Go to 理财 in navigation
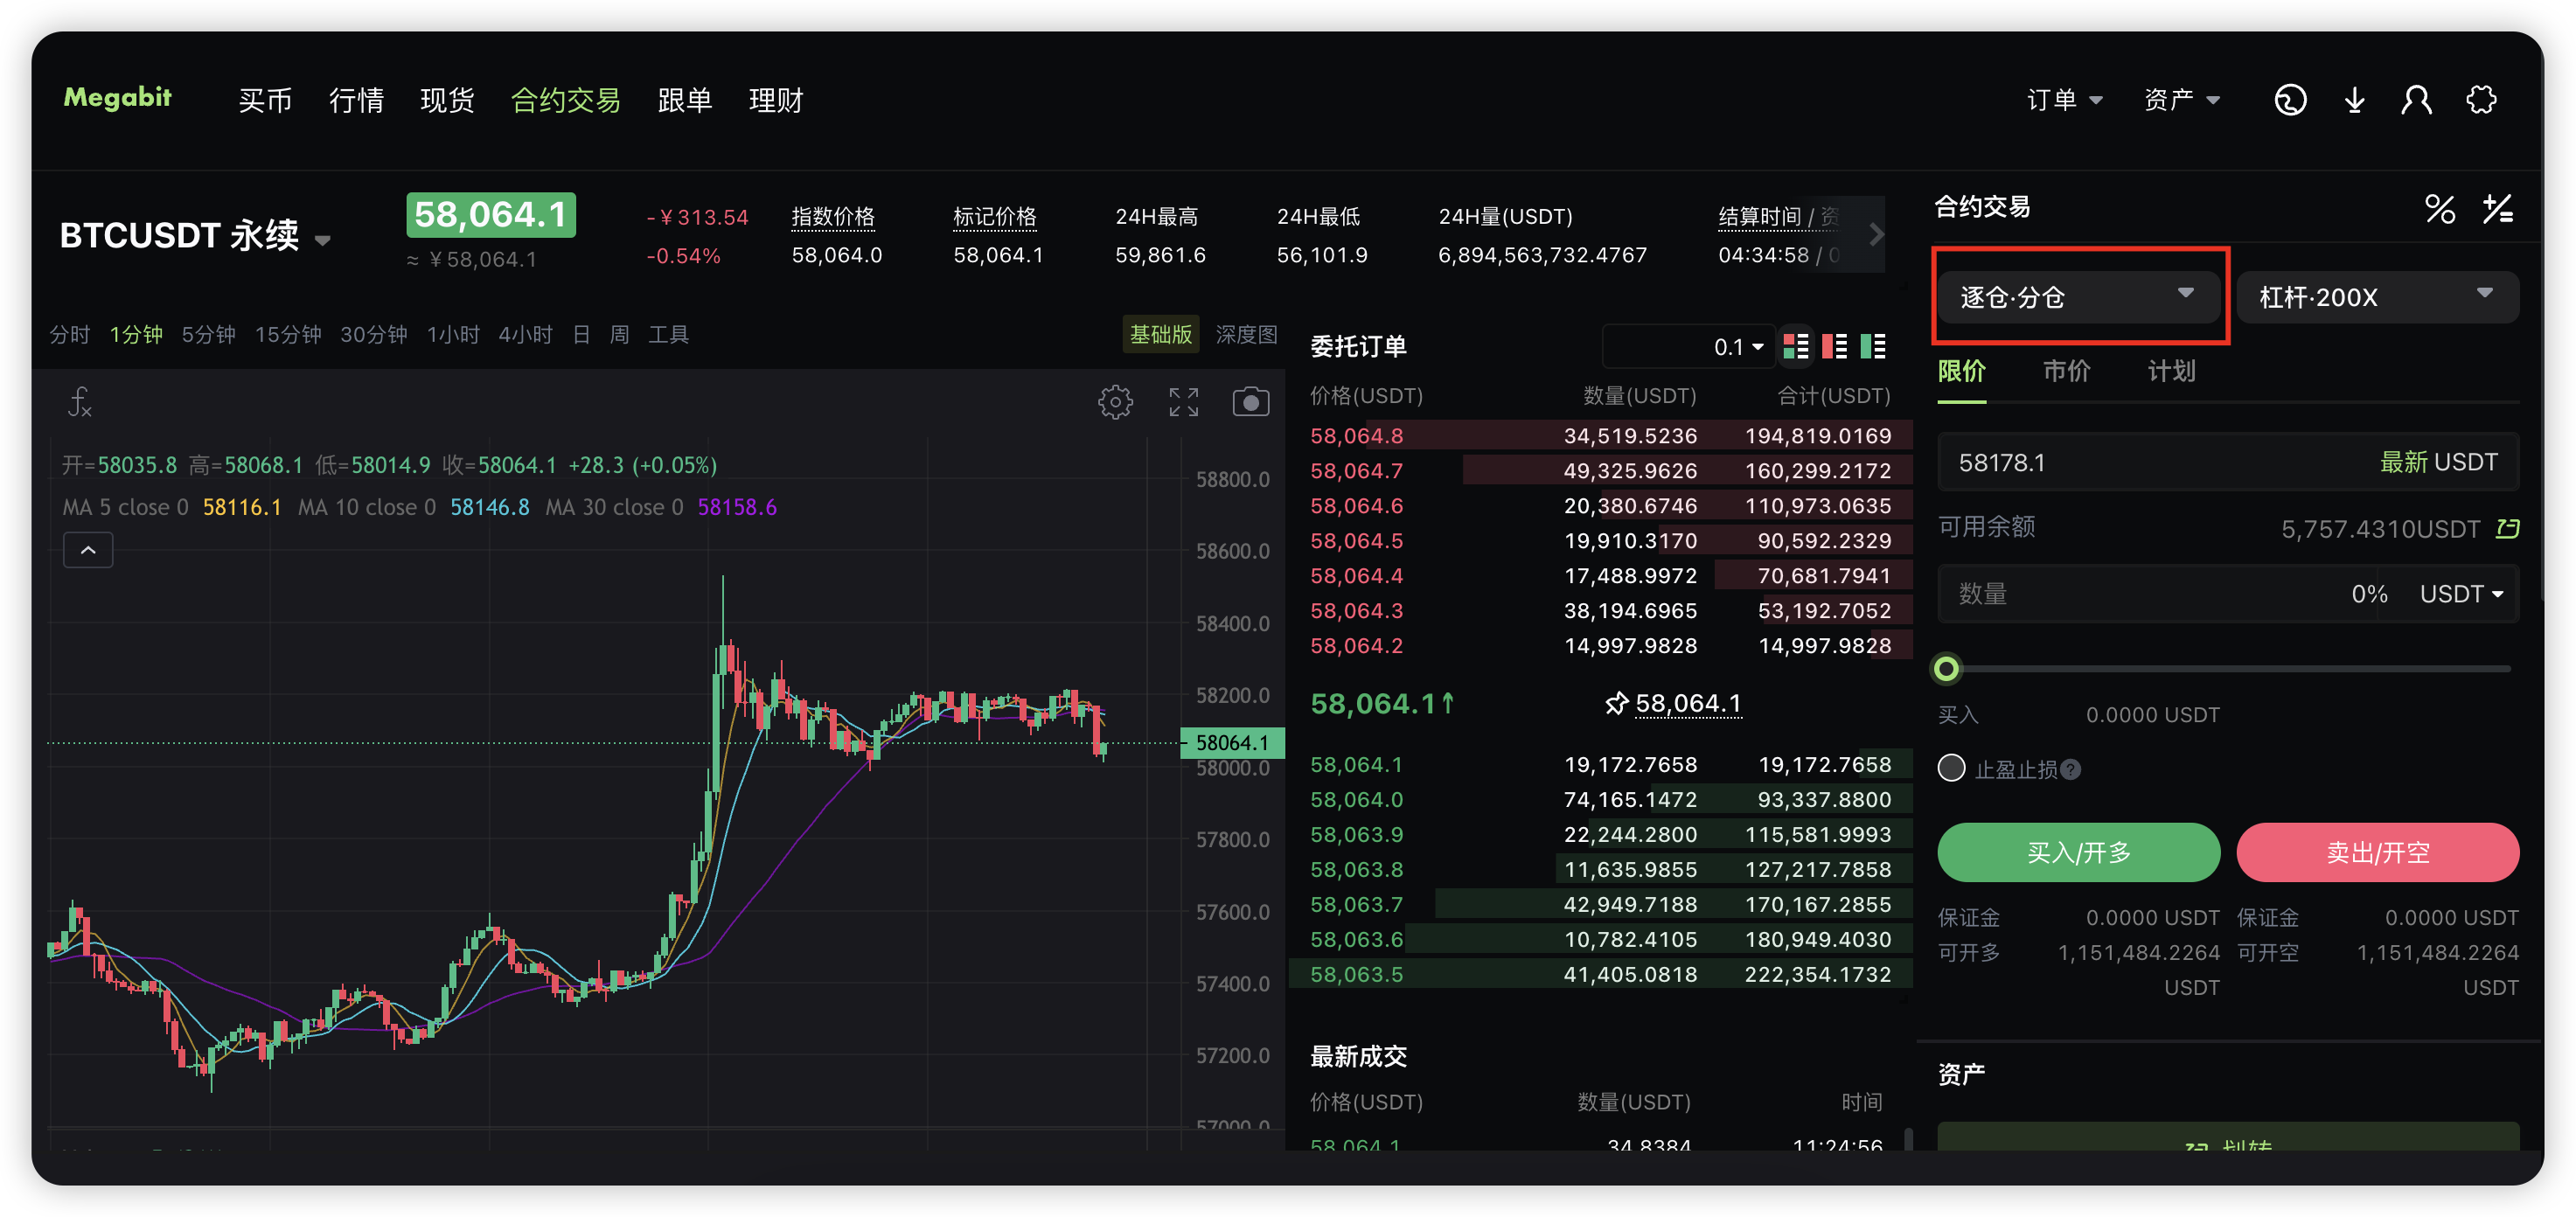This screenshot has height=1217, width=2576. [x=776, y=100]
